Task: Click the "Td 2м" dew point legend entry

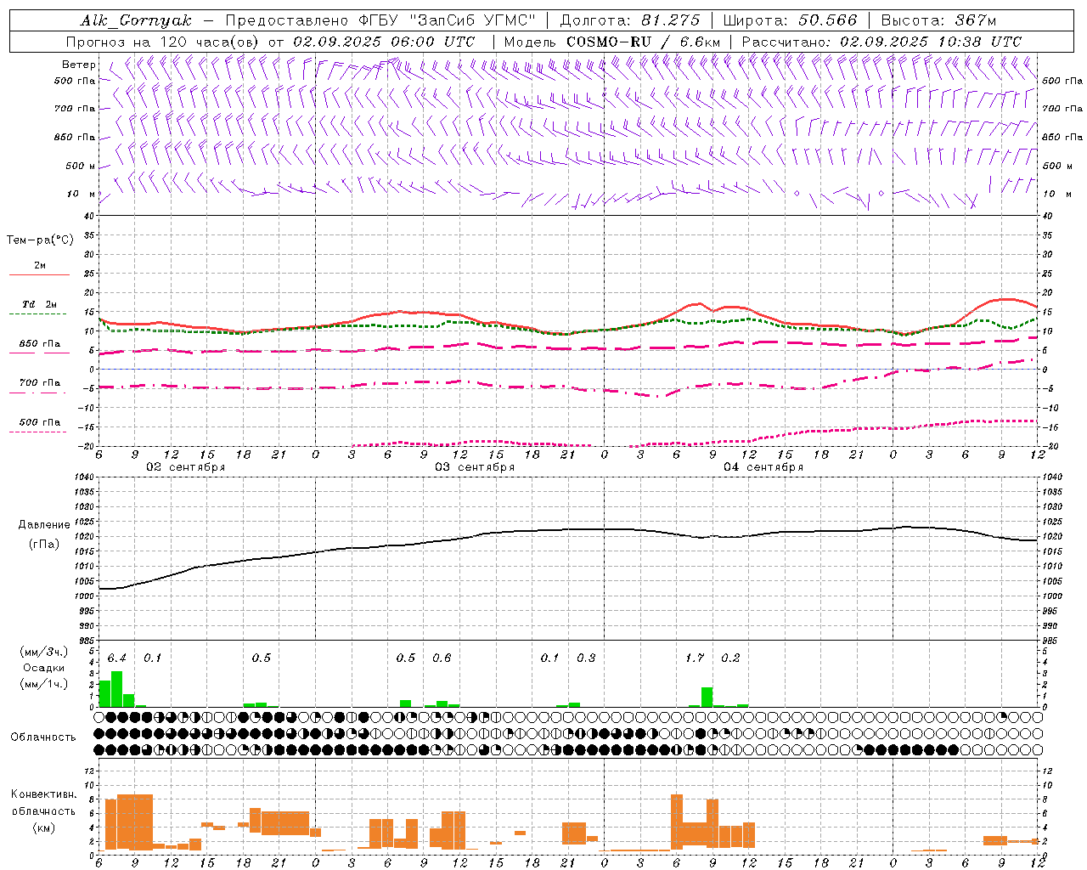Action: click(x=40, y=304)
